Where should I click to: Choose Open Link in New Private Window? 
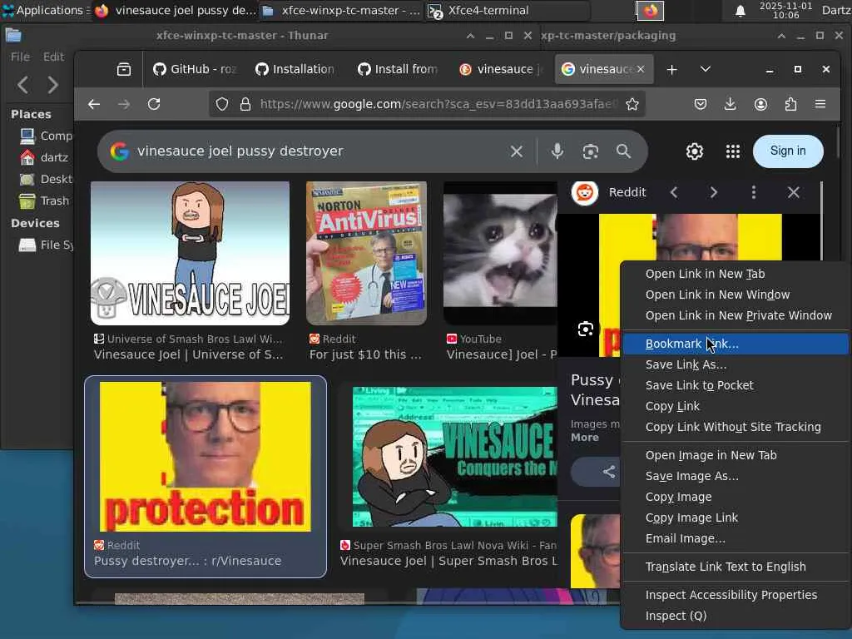pyautogui.click(x=735, y=315)
